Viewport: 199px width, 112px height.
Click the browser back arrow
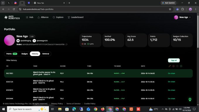coord(4,9)
